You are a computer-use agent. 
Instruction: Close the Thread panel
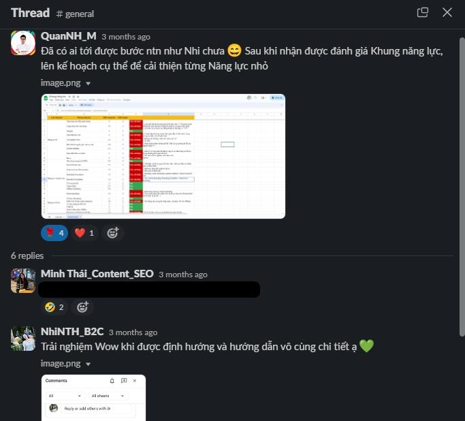[447, 12]
